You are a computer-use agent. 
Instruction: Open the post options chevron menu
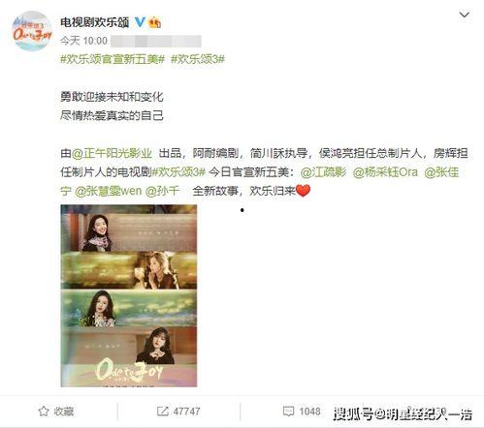(x=465, y=15)
